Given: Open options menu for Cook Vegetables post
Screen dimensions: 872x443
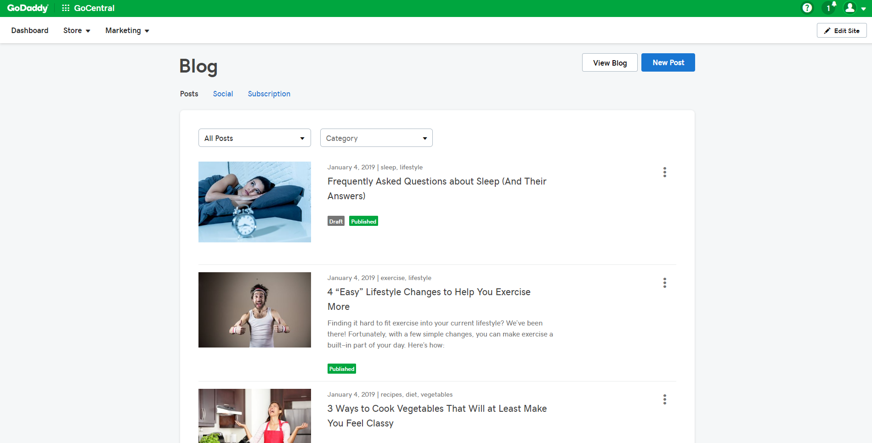Looking at the screenshot, I should coord(664,399).
